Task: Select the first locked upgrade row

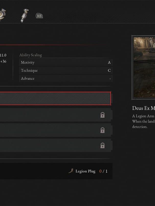Action: [x=56, y=115]
